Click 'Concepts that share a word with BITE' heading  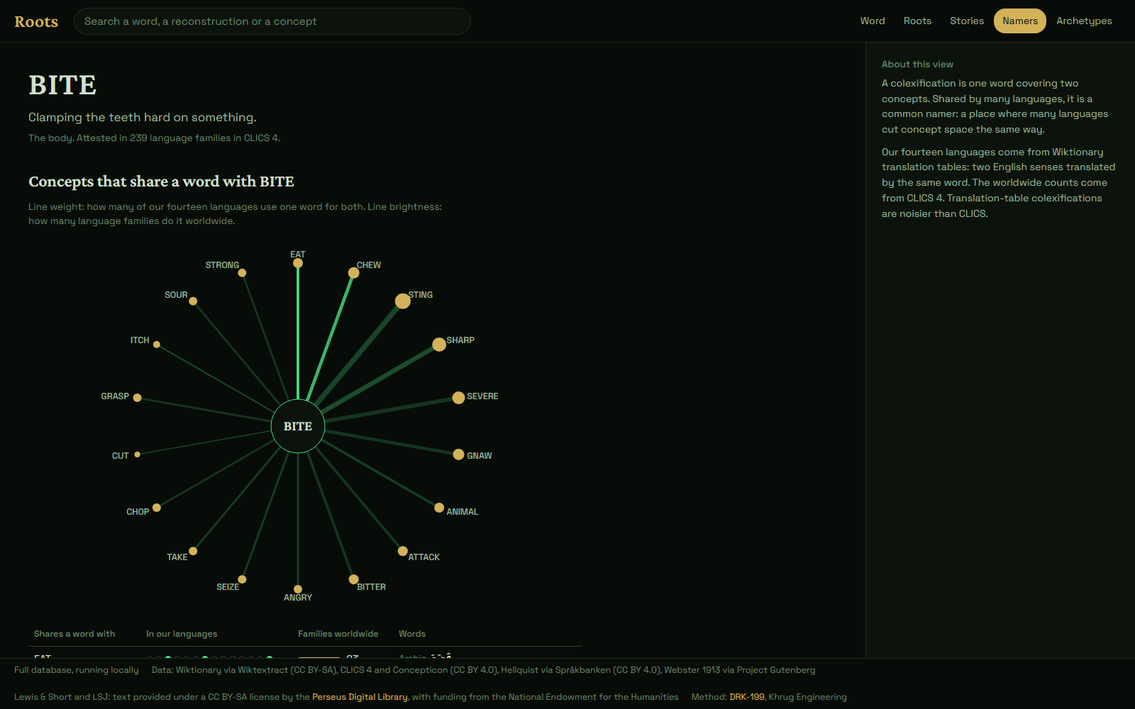[x=161, y=182]
